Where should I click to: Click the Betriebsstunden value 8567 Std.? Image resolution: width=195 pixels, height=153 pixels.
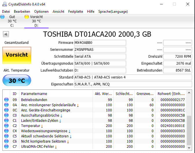click(x=178, y=70)
